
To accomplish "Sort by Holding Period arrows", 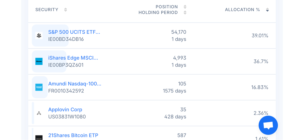I will click(185, 12).
